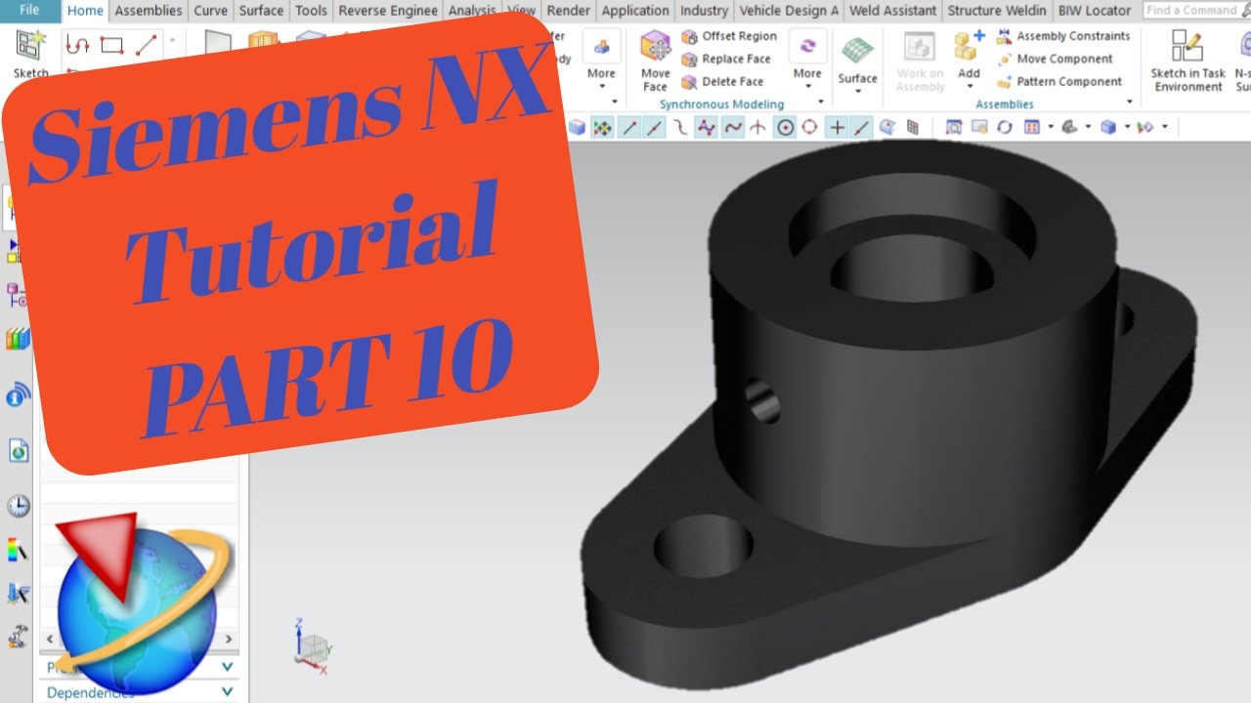Open the colored System Materials sidebar icon
Screen dimensions: 1251x703
pos(17,550)
